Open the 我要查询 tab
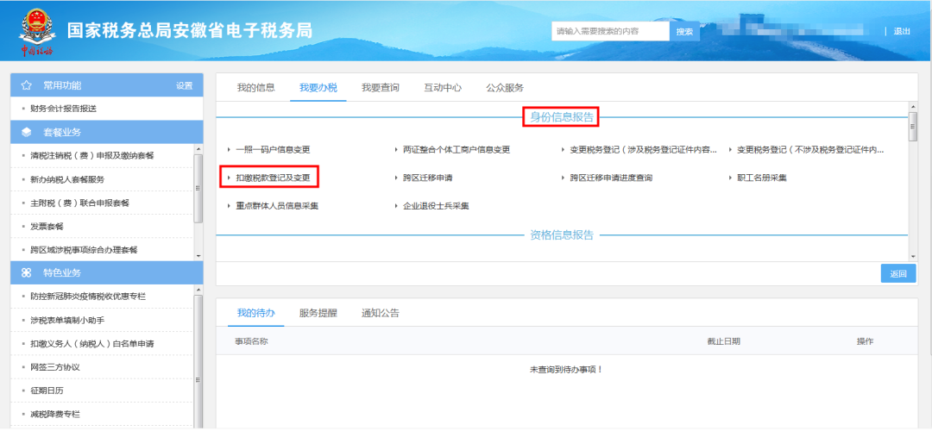Screen dimensions: 932x431 tap(381, 88)
